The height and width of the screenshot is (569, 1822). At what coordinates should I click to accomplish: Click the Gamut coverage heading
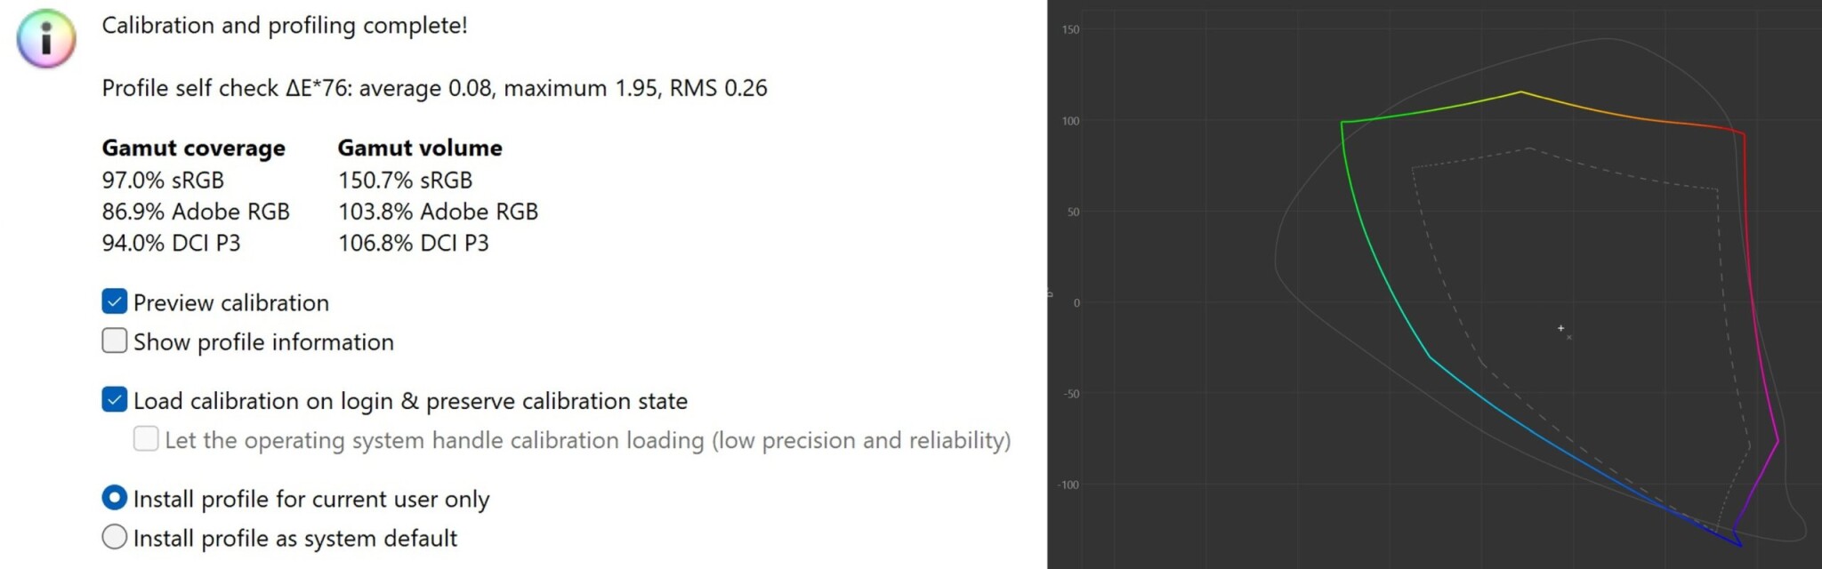coord(194,148)
